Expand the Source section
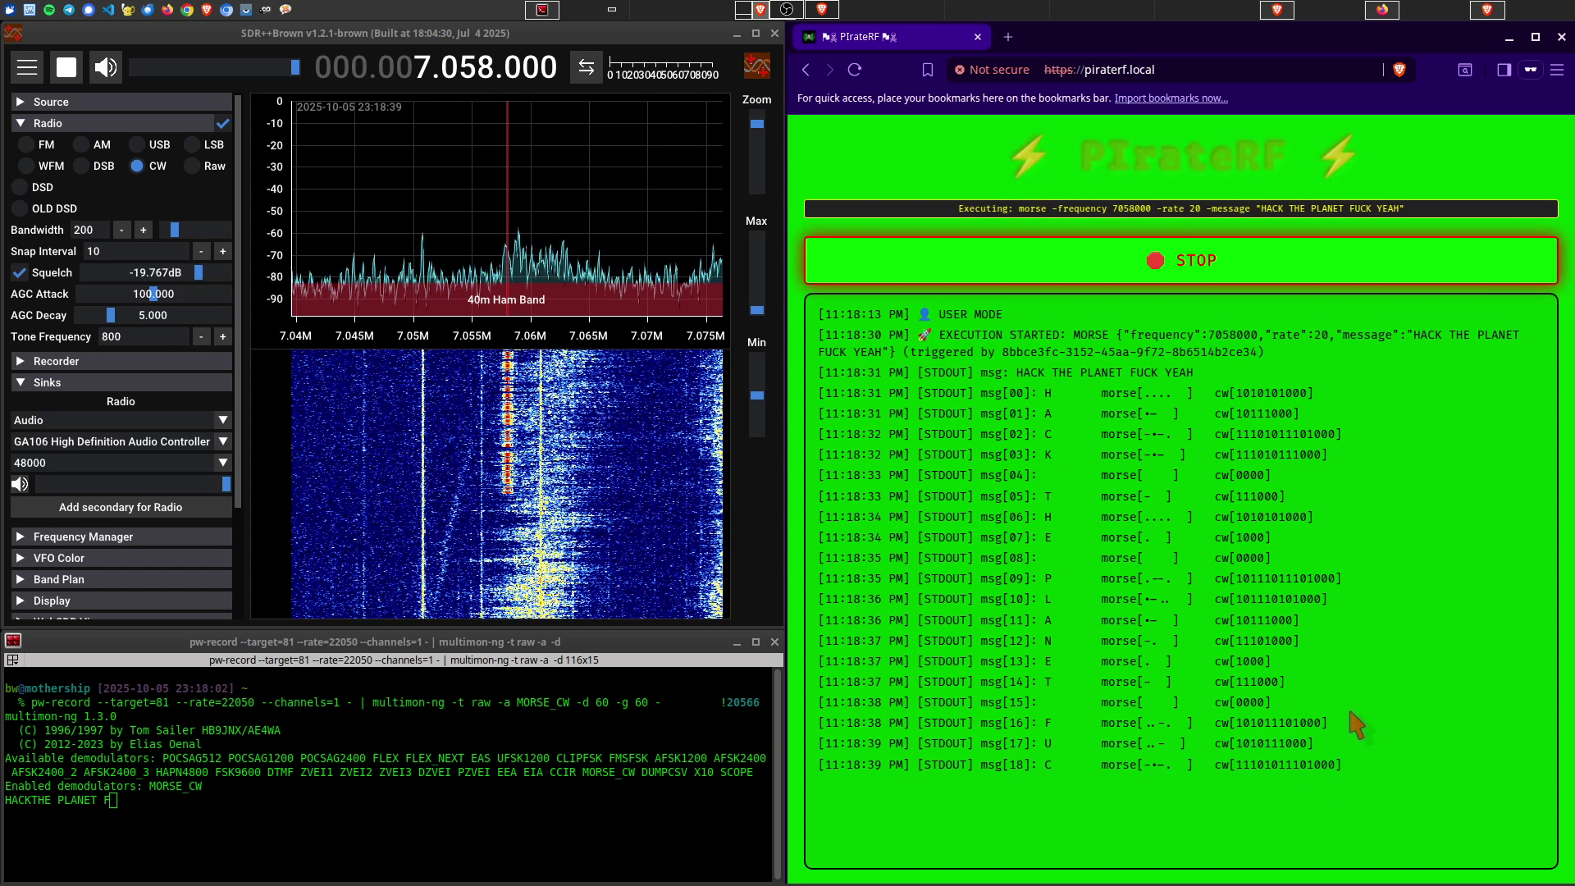The image size is (1575, 886). [x=21, y=102]
